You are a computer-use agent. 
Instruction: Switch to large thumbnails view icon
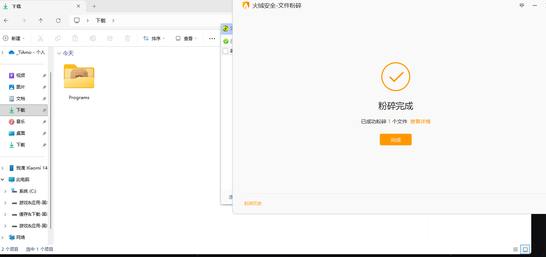coord(525,249)
